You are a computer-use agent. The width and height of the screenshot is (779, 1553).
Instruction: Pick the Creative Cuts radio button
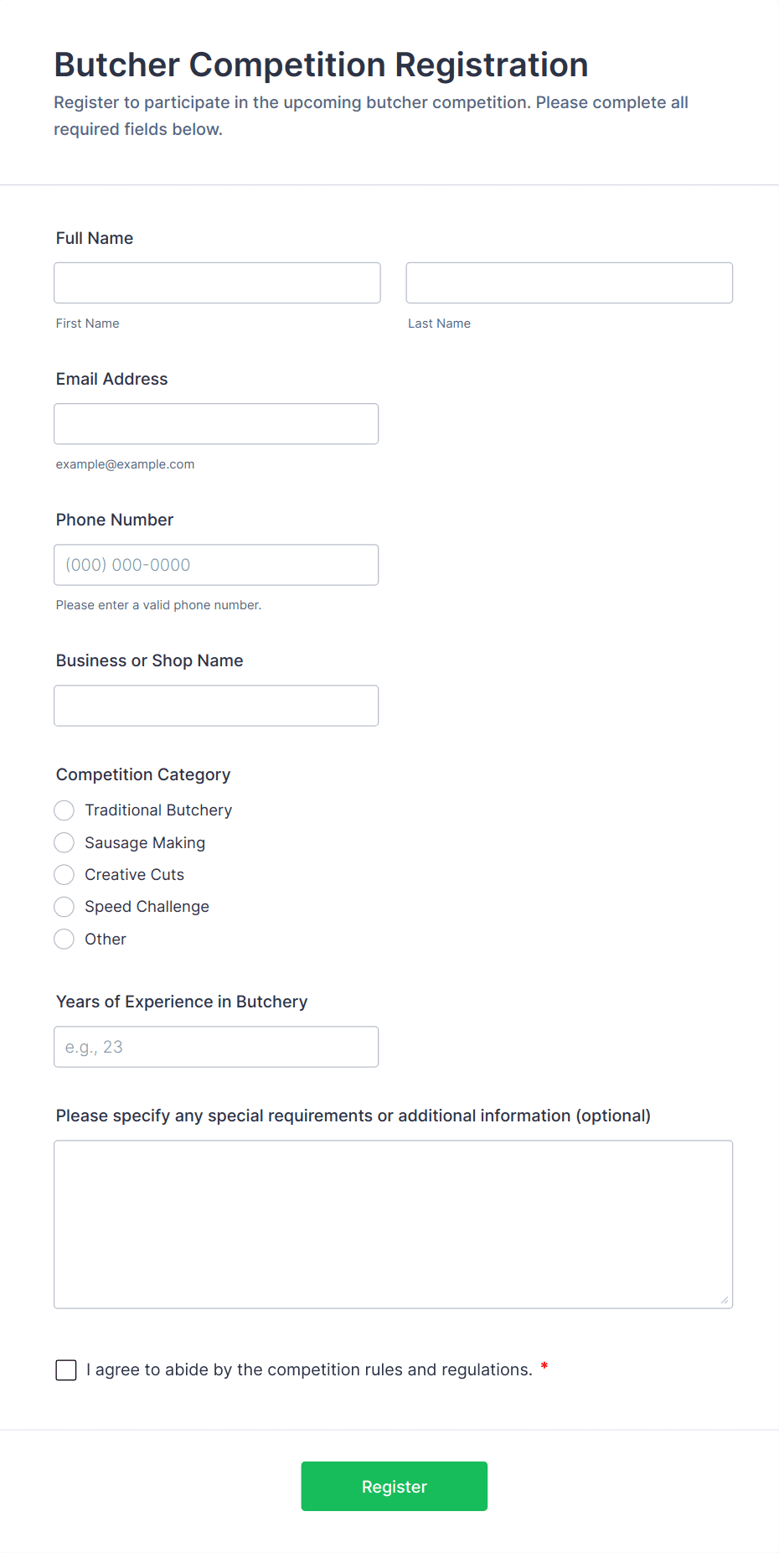(x=64, y=875)
